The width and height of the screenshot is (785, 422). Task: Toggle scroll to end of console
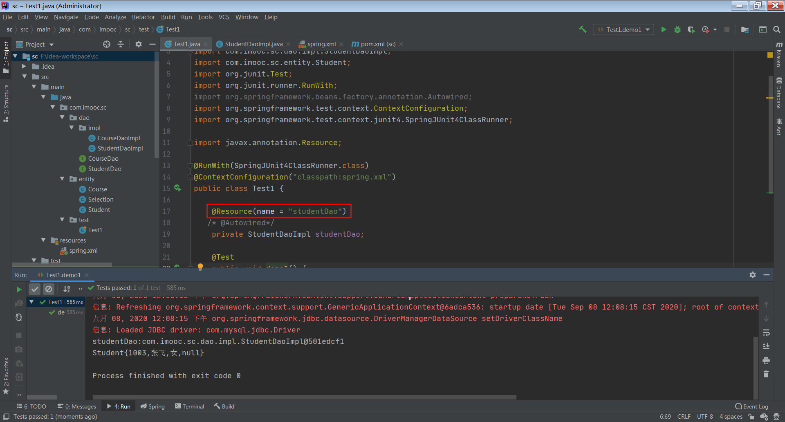click(x=766, y=346)
